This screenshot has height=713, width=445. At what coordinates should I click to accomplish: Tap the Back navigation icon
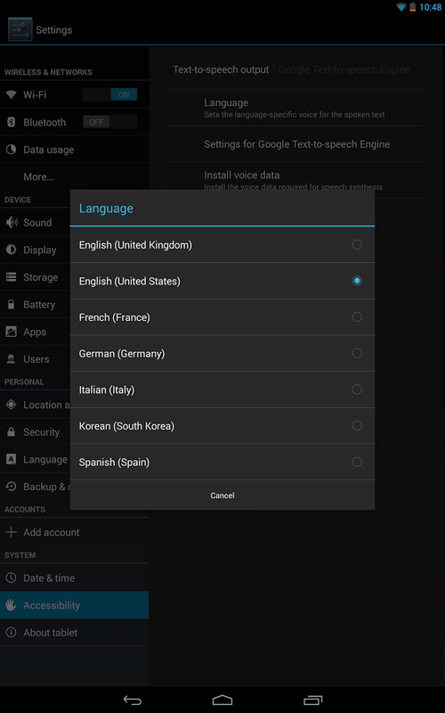(x=133, y=700)
